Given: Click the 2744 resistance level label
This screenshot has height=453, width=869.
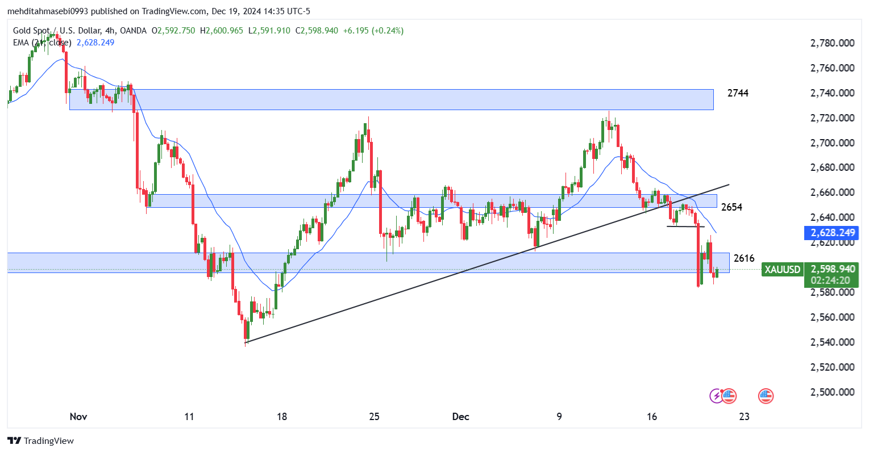Looking at the screenshot, I should click(738, 93).
